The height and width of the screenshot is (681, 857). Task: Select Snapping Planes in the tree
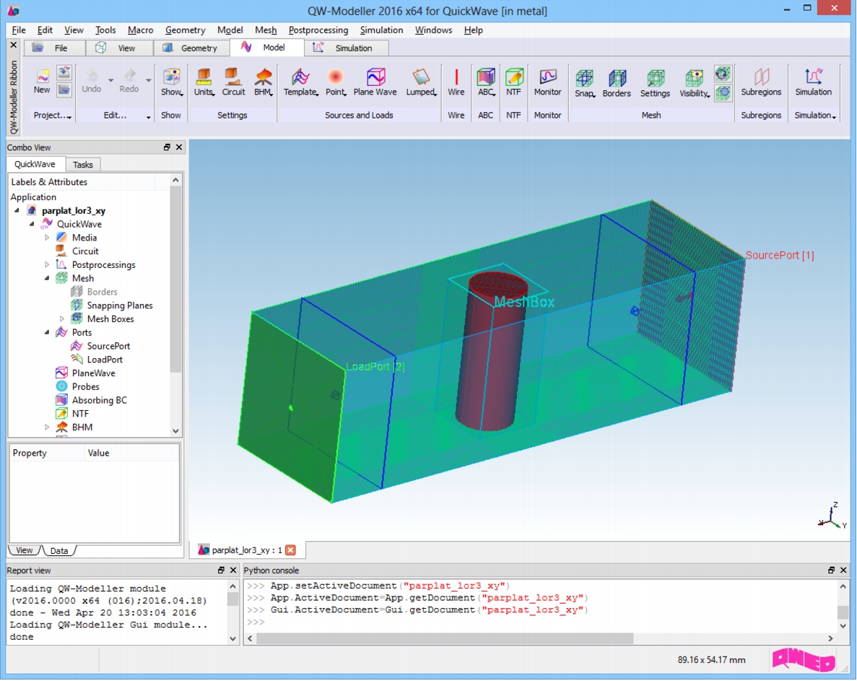point(120,305)
